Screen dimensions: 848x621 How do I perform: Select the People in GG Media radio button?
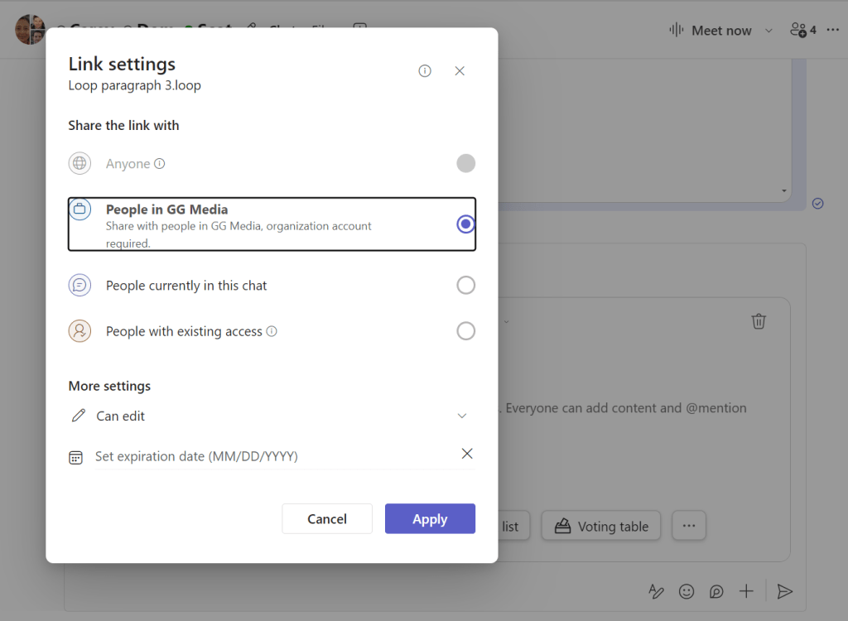[x=465, y=224]
